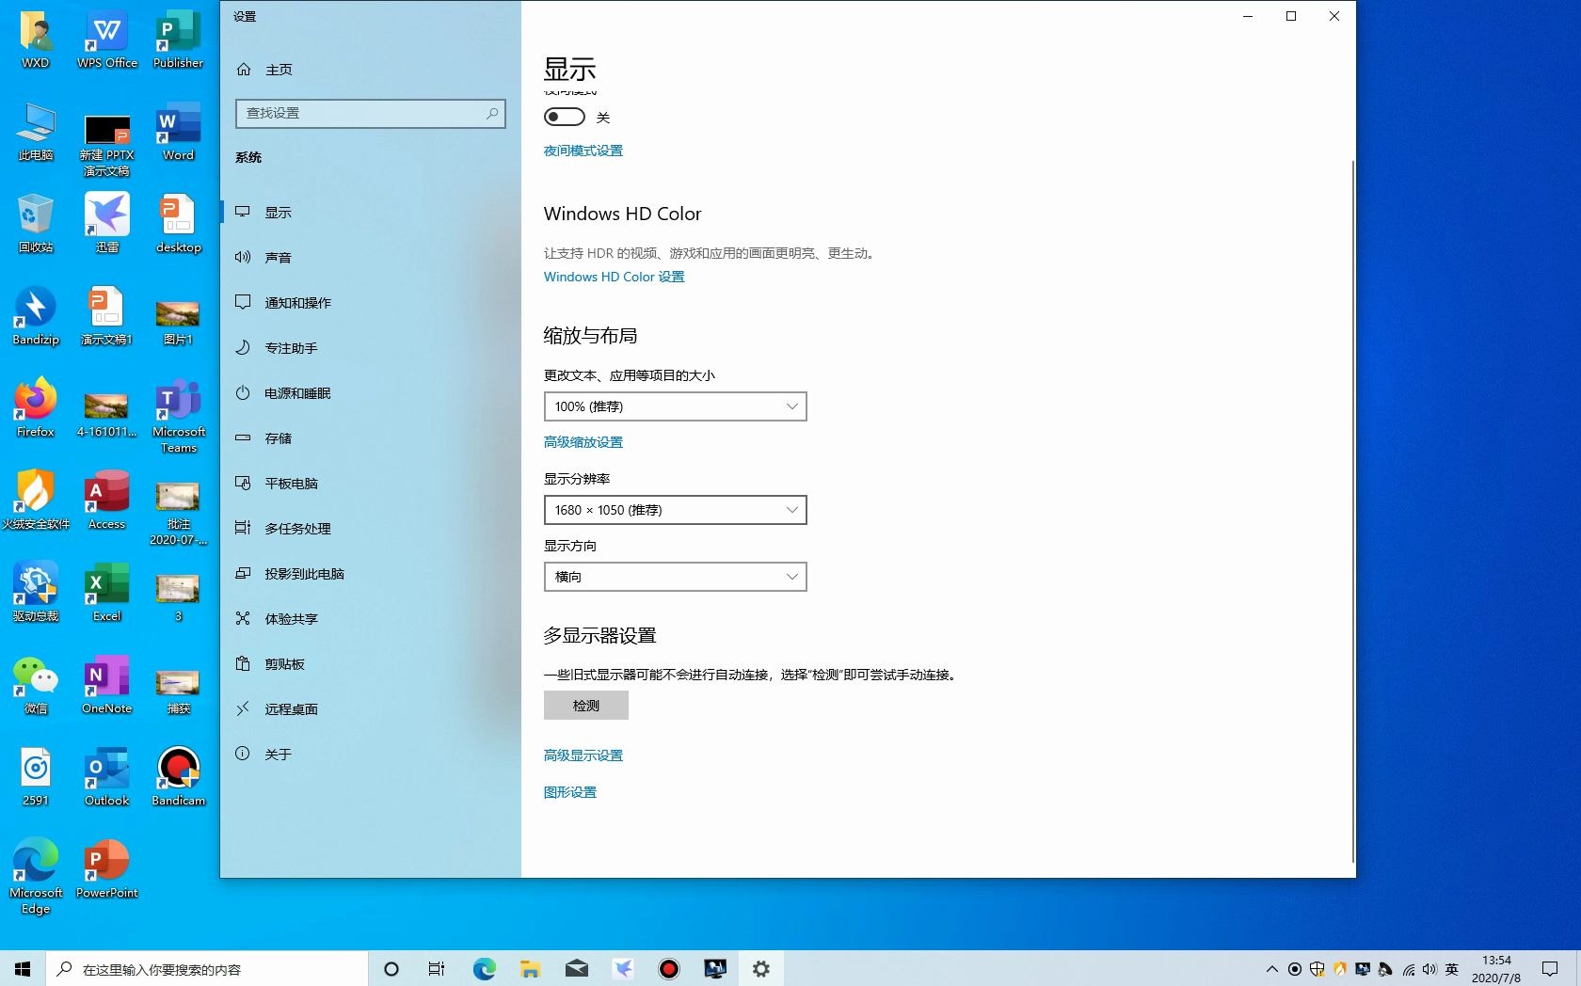Select 多任务处理 in the sidebar
Screen dimensions: 1581x986
[x=296, y=529]
